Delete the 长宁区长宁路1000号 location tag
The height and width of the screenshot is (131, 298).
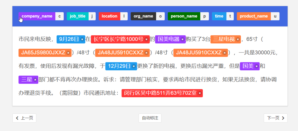[x=146, y=39]
